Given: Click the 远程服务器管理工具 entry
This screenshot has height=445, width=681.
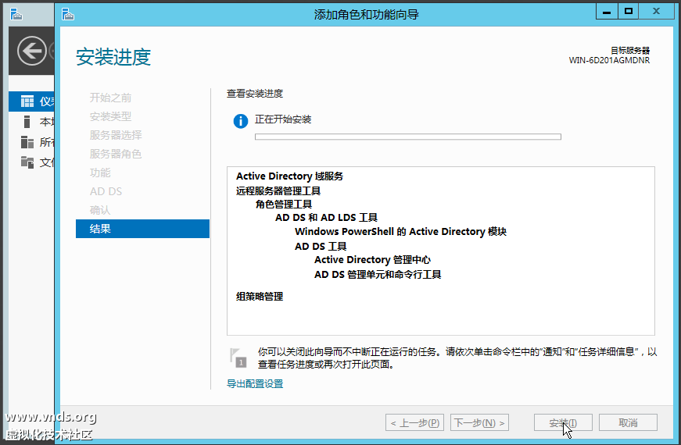Looking at the screenshot, I should [x=278, y=190].
